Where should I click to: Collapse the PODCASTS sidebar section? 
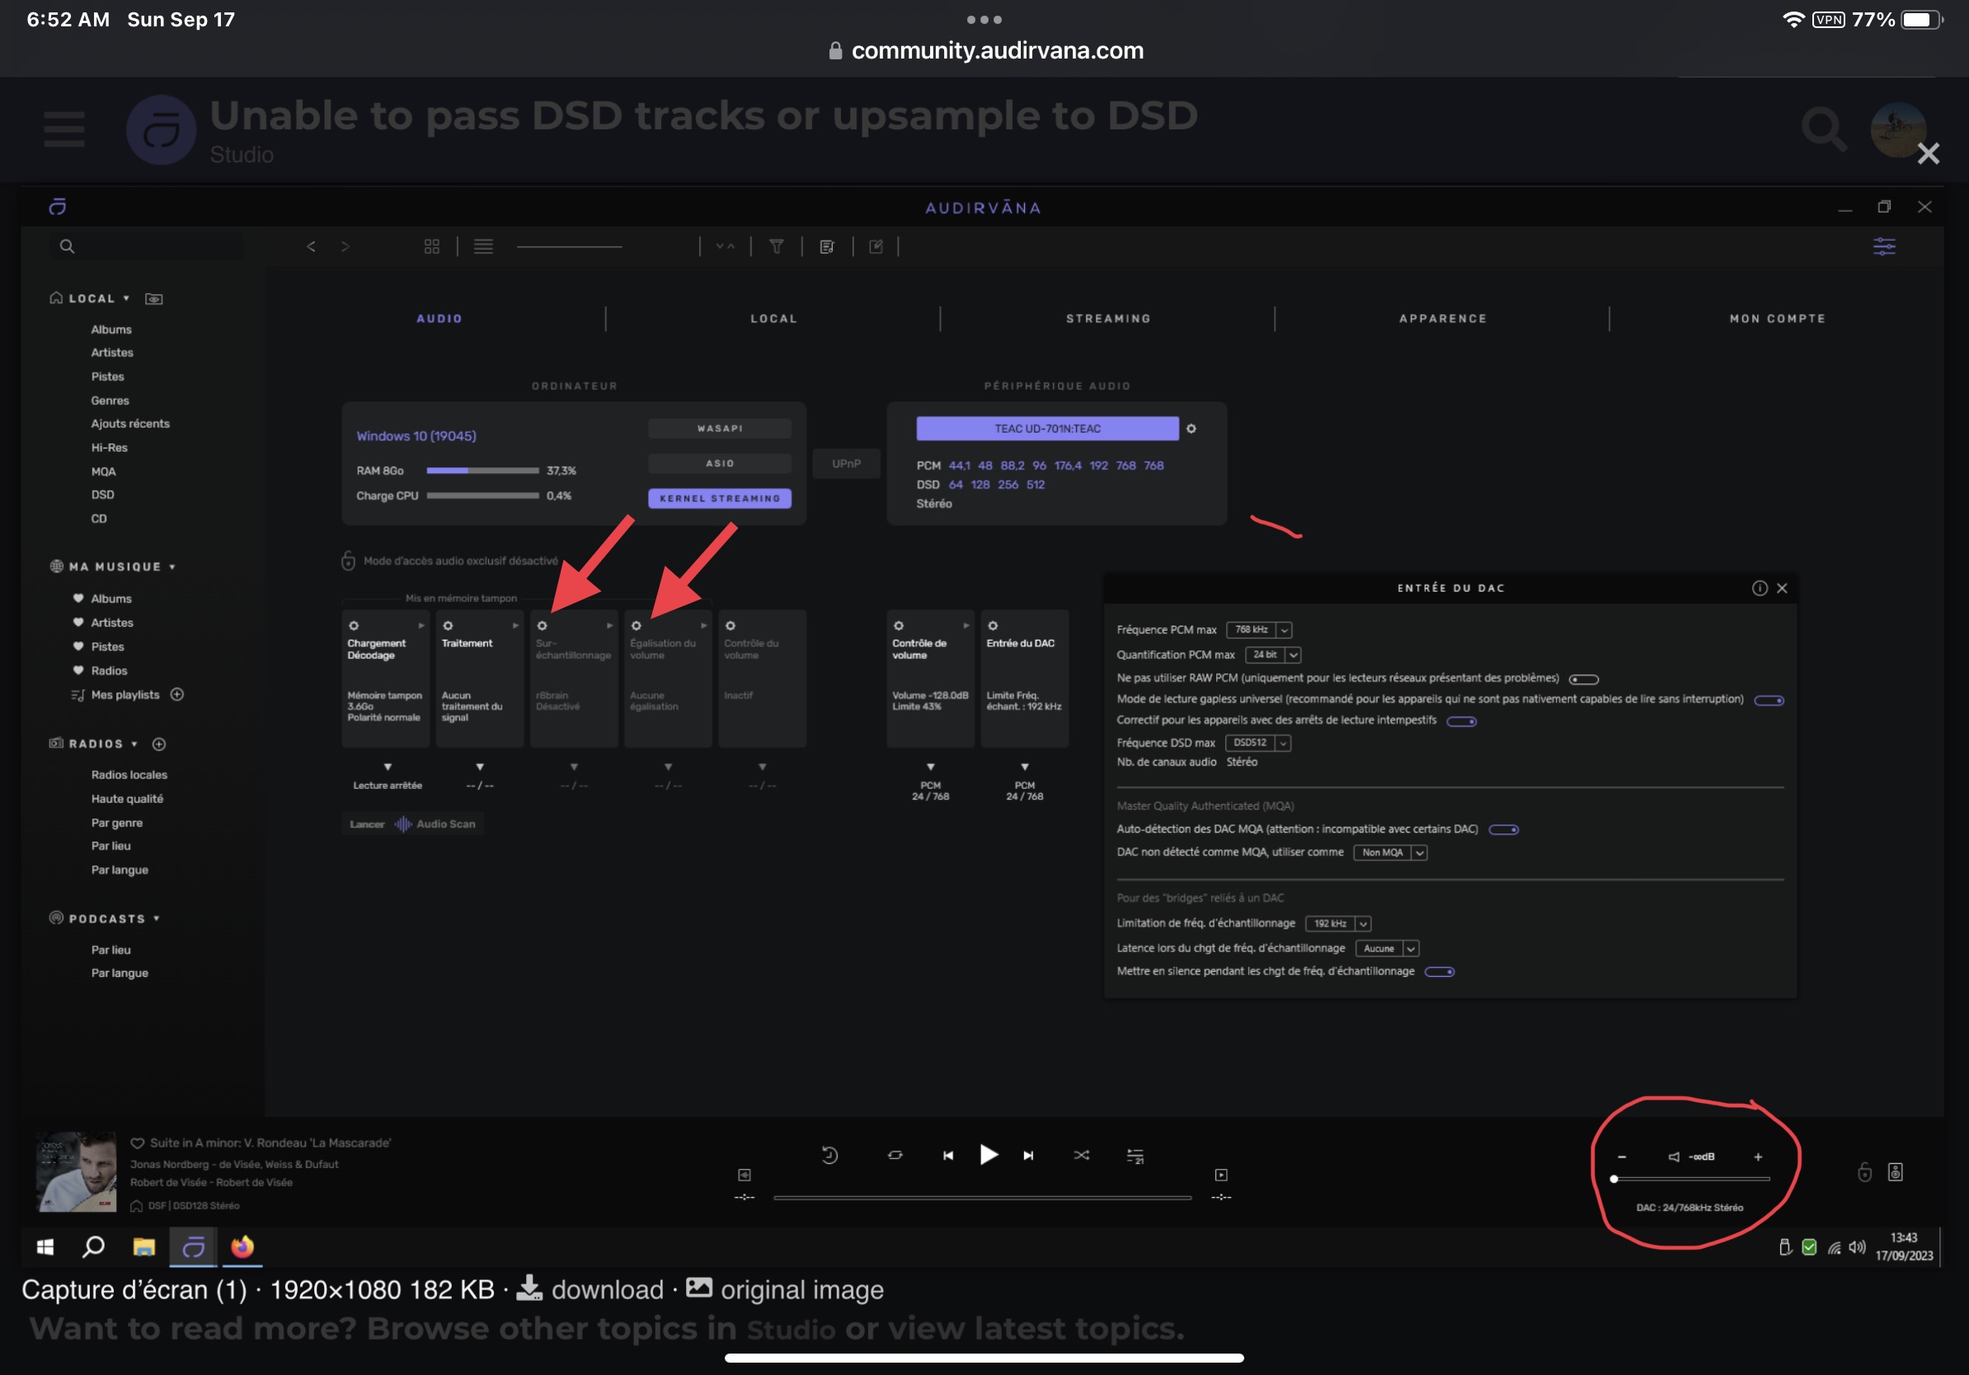157,919
